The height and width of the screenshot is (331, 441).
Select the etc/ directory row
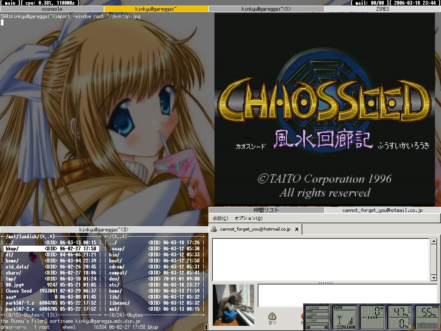click(155, 285)
